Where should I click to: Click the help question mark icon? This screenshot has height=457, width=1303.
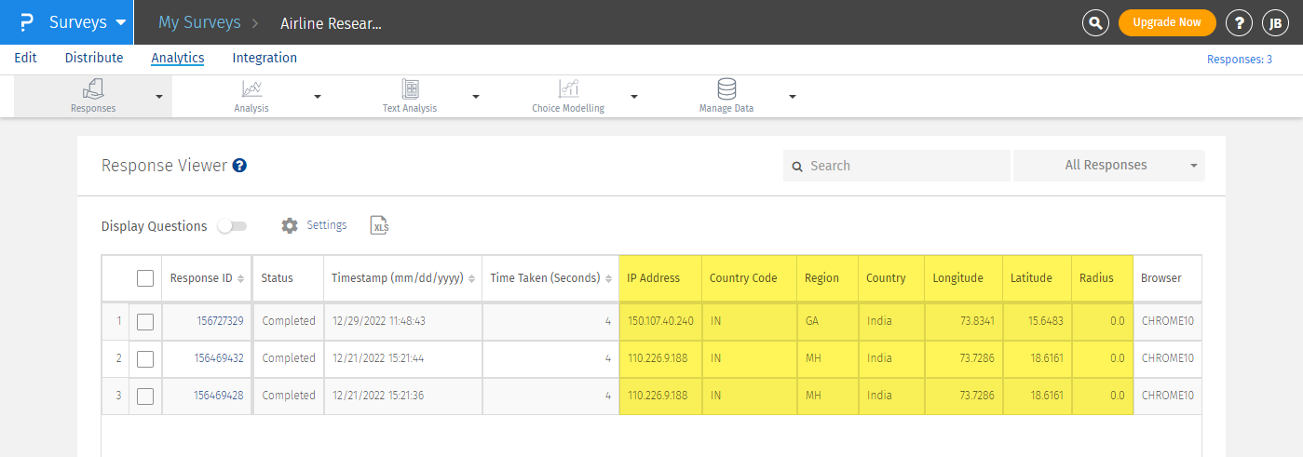(x=1238, y=23)
